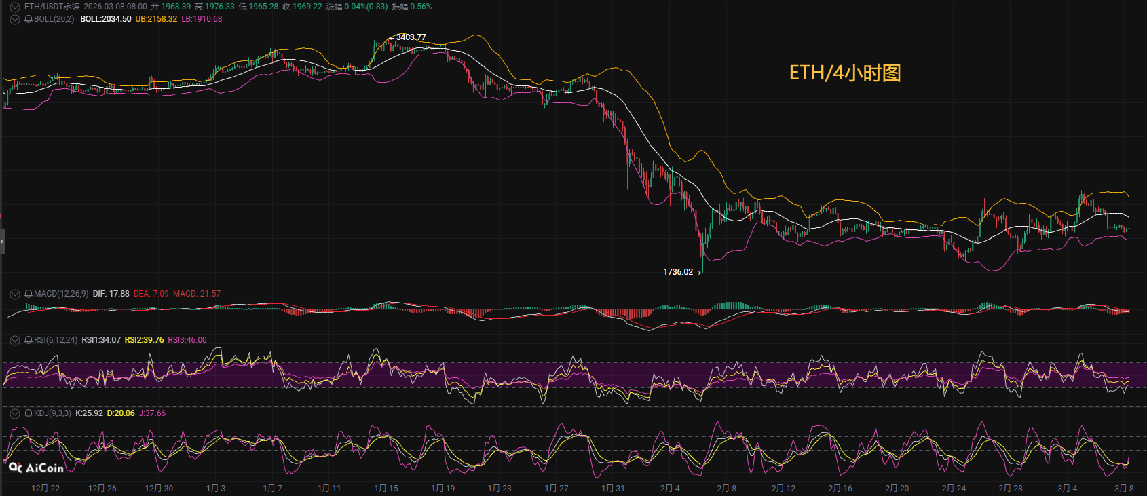Click the KDJ(9,3,3) indicator name
This screenshot has width=1147, height=496.
pyautogui.click(x=52, y=413)
